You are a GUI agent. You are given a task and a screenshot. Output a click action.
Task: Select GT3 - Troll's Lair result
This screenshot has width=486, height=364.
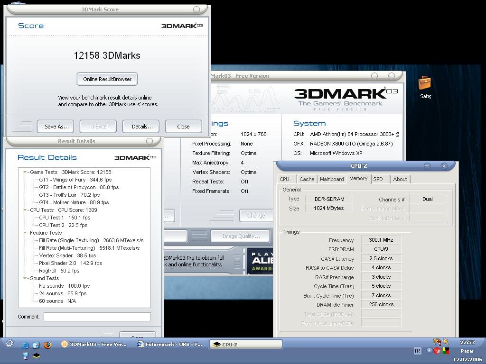(69, 195)
